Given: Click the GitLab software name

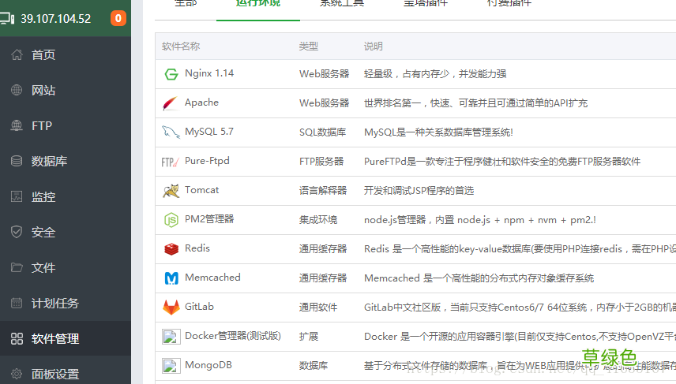Looking at the screenshot, I should 199,307.
